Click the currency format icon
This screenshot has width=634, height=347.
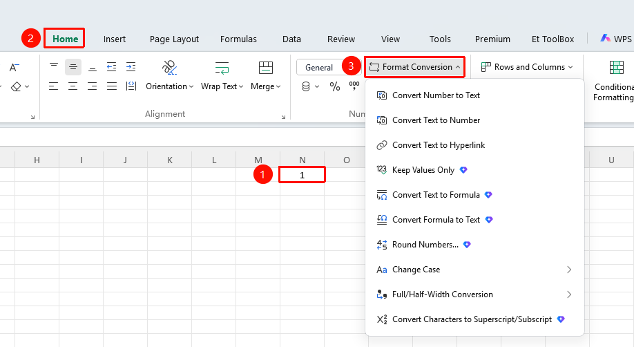click(x=306, y=86)
